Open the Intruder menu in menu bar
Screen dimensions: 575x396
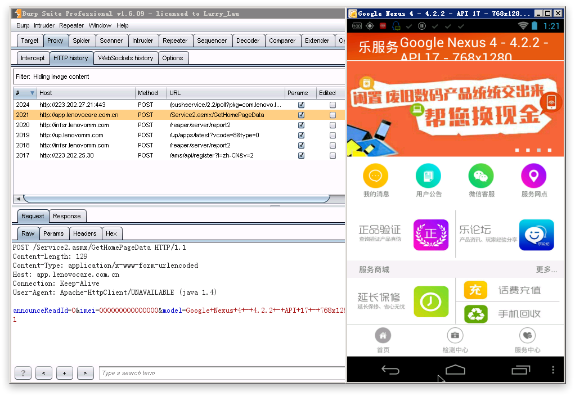(x=44, y=25)
